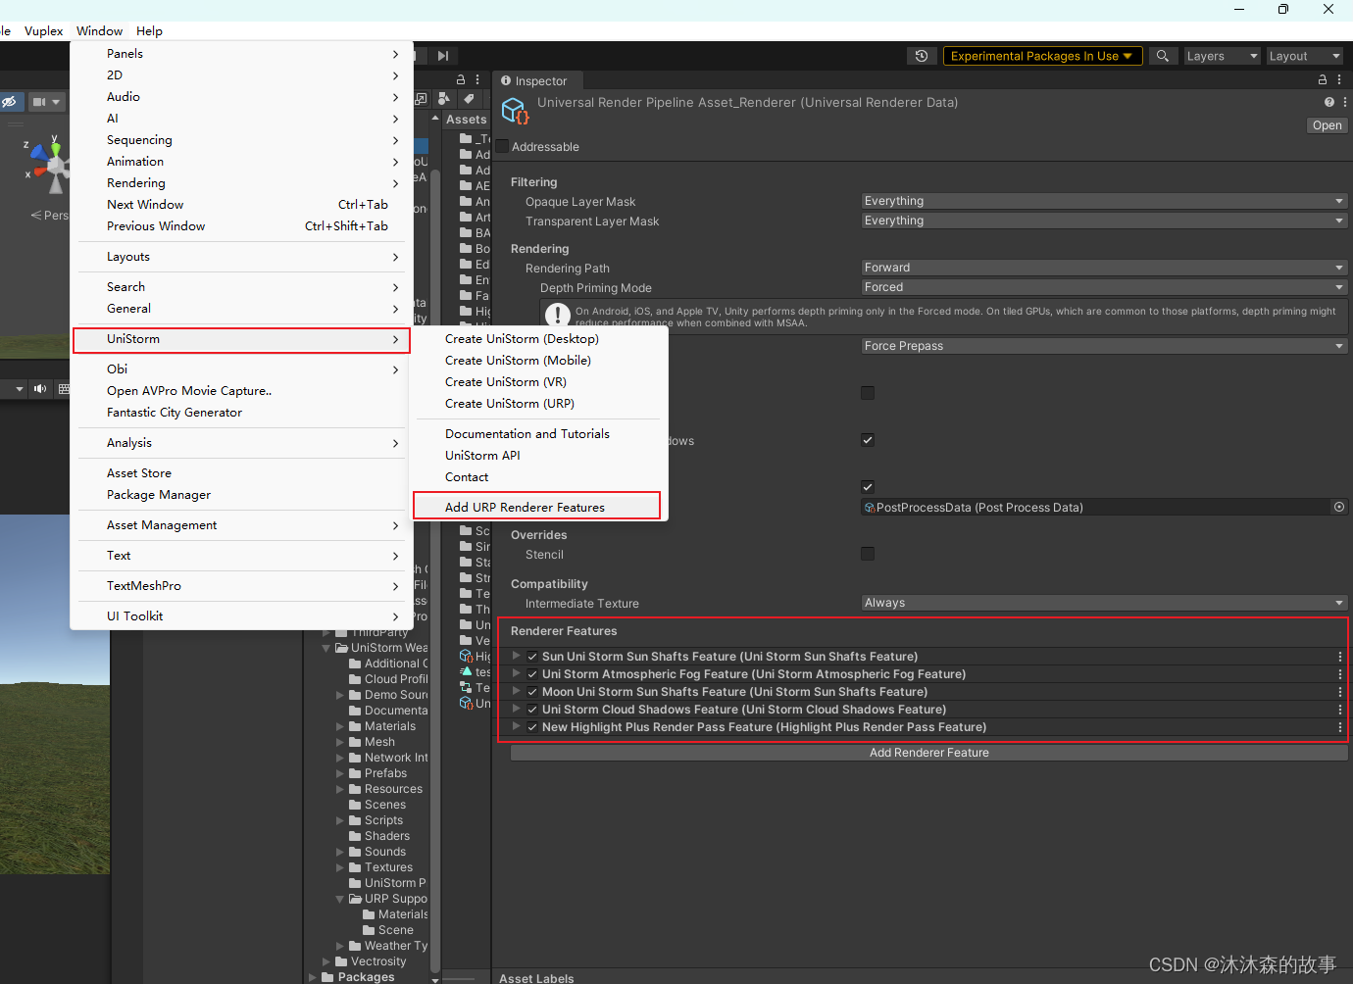Viewport: 1353px width, 984px height.
Task: Toggle Sun Uni Storm Sun Shafts Feature checkbox
Action: coord(532,657)
